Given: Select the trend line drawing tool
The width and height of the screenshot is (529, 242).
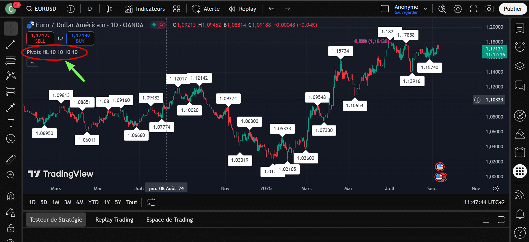Looking at the screenshot, I should (x=11, y=44).
